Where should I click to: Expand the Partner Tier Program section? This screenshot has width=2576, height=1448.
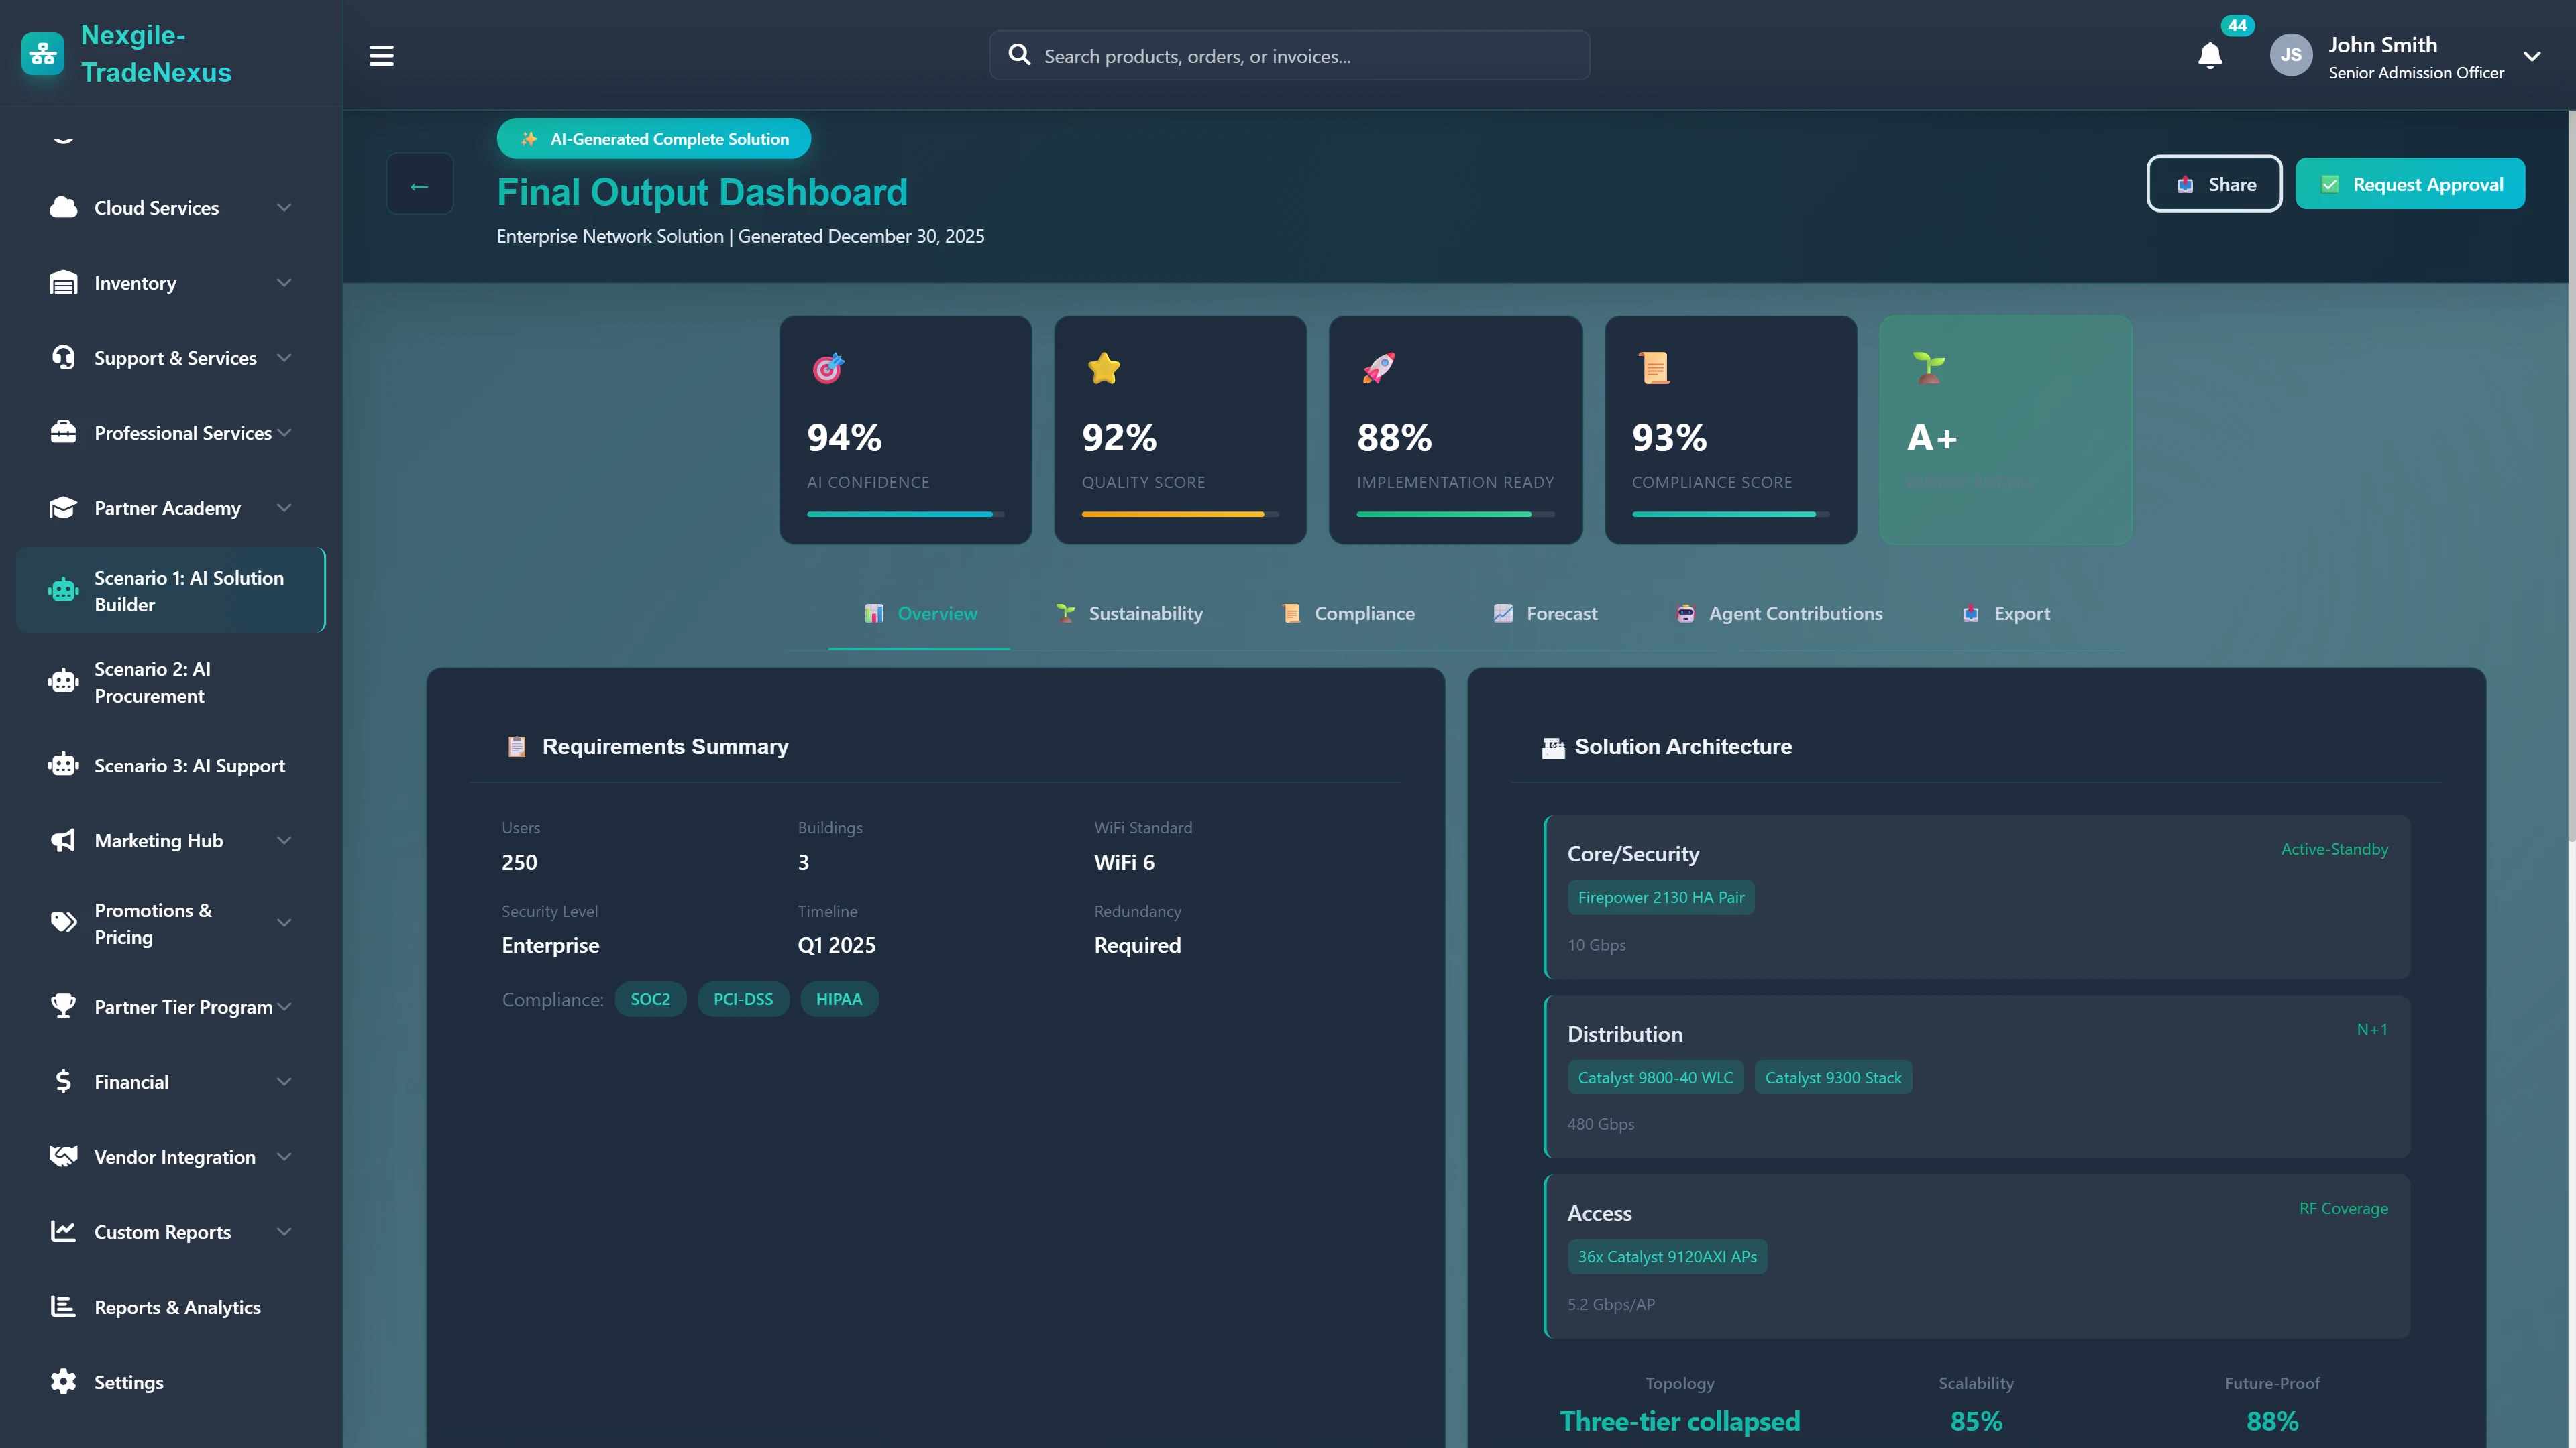pyautogui.click(x=284, y=1006)
